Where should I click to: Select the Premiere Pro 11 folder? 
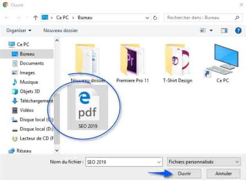click(133, 63)
